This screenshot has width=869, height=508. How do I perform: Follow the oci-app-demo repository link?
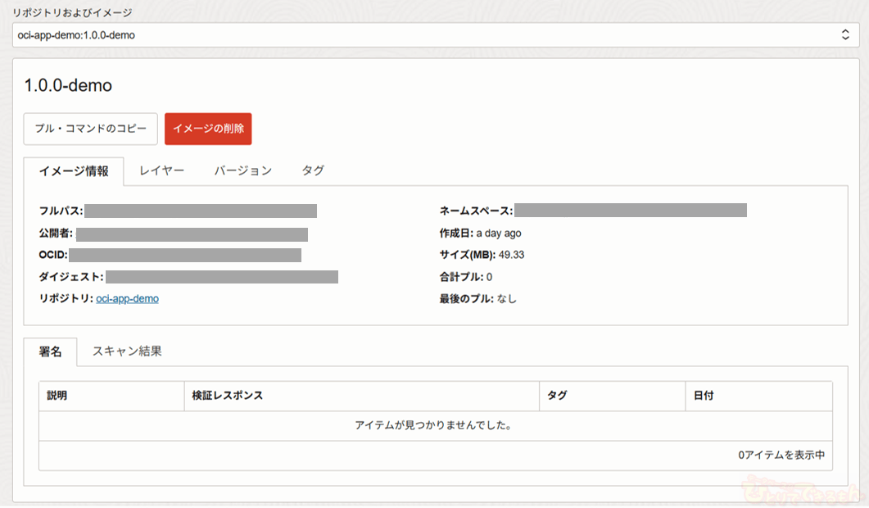127,299
